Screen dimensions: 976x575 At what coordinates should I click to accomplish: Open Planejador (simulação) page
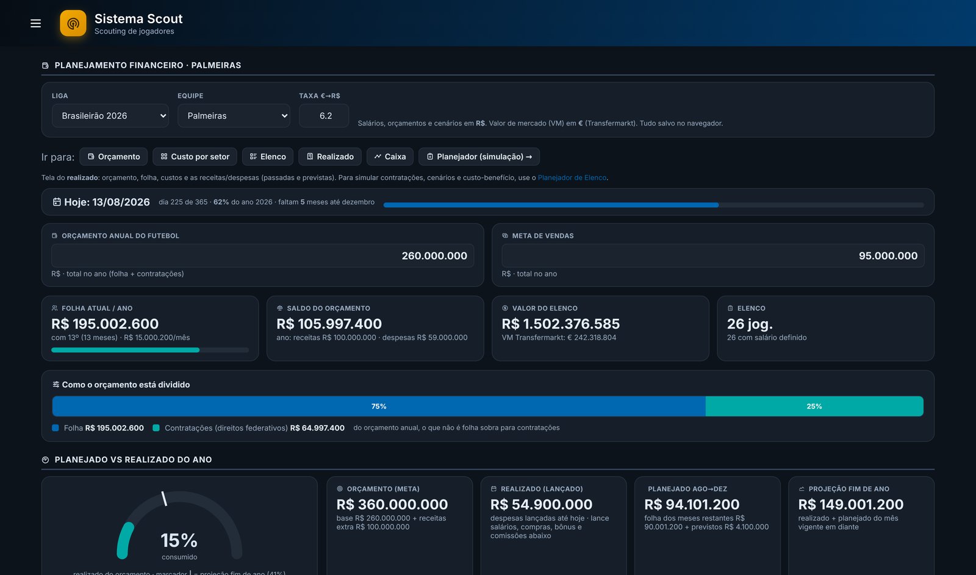coord(479,157)
